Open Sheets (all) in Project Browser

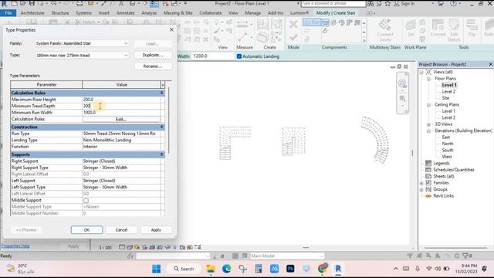(443, 176)
